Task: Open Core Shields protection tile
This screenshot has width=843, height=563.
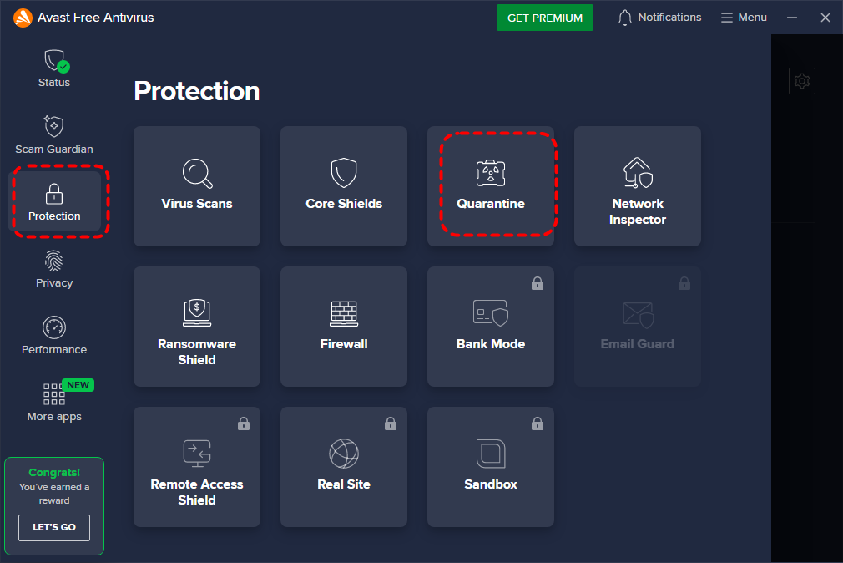Action: [x=344, y=186]
